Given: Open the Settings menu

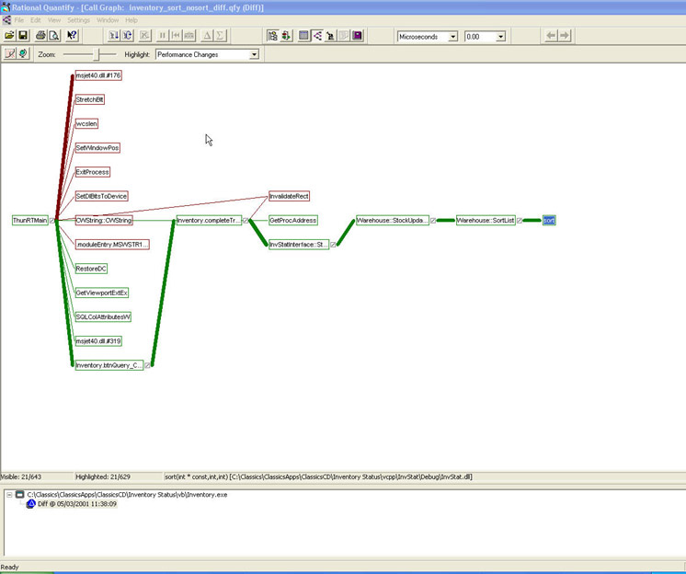Looking at the screenshot, I should (x=78, y=19).
